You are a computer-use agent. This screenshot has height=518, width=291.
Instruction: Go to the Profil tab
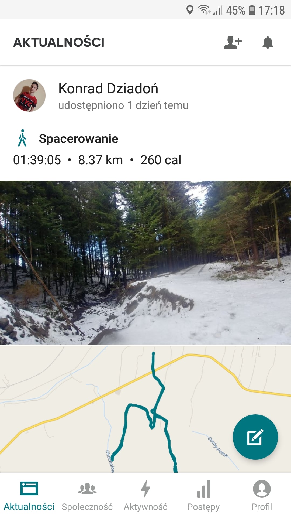tap(262, 495)
